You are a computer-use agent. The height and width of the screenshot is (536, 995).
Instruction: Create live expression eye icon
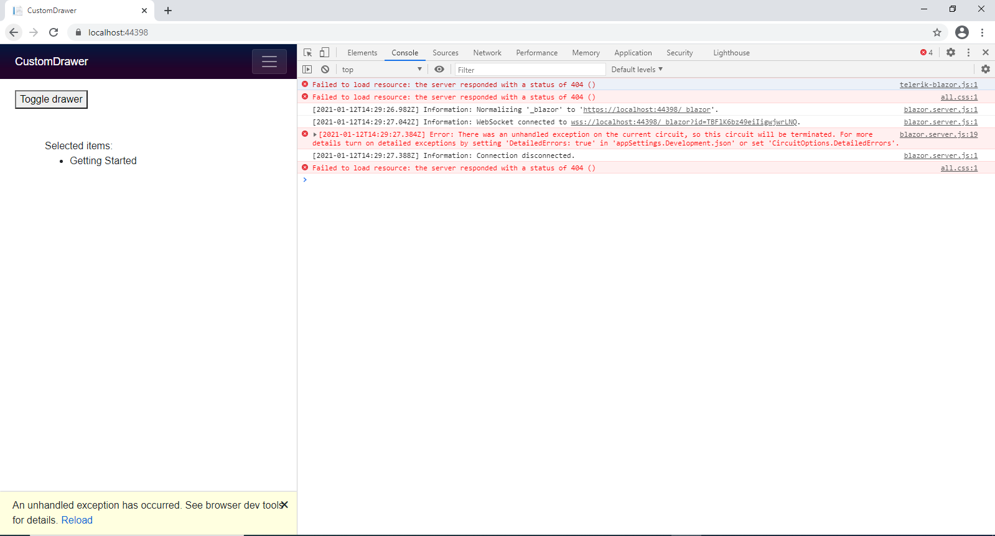439,70
